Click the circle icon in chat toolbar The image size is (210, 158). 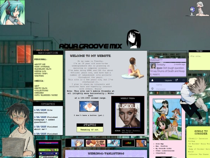[x=184, y=80]
